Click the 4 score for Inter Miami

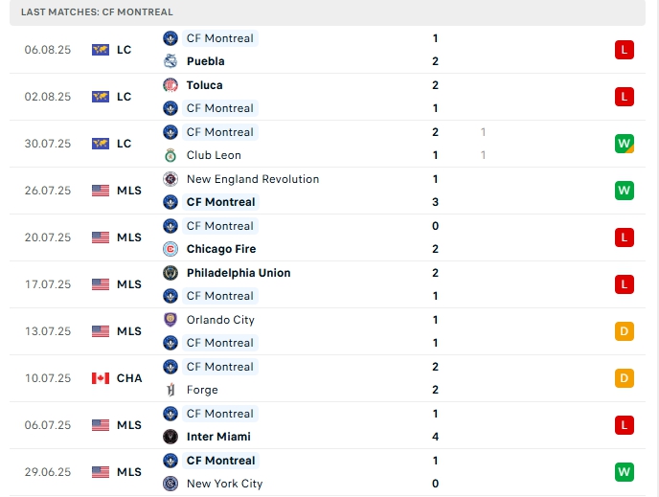[x=435, y=437]
